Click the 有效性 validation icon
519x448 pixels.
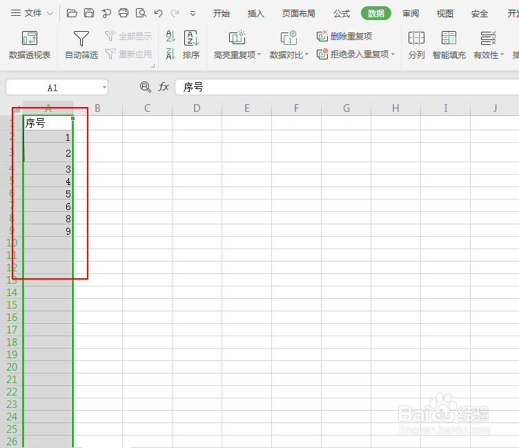[488, 39]
